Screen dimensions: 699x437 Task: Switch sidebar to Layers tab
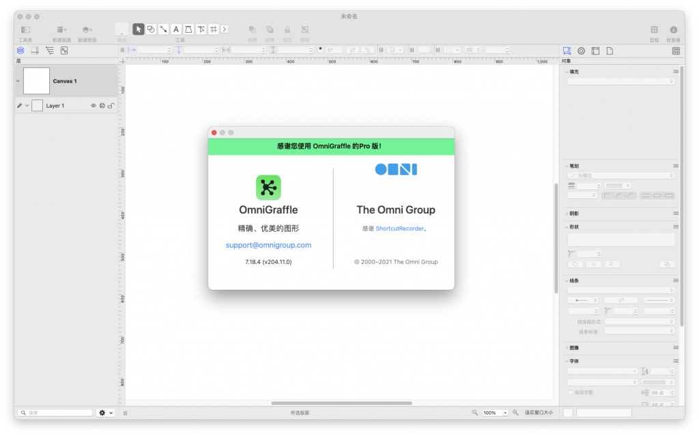tap(20, 50)
